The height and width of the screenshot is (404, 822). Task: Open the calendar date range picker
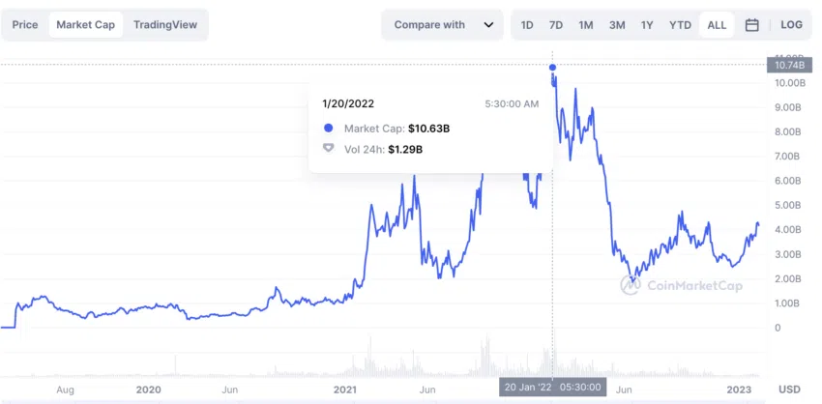point(751,24)
